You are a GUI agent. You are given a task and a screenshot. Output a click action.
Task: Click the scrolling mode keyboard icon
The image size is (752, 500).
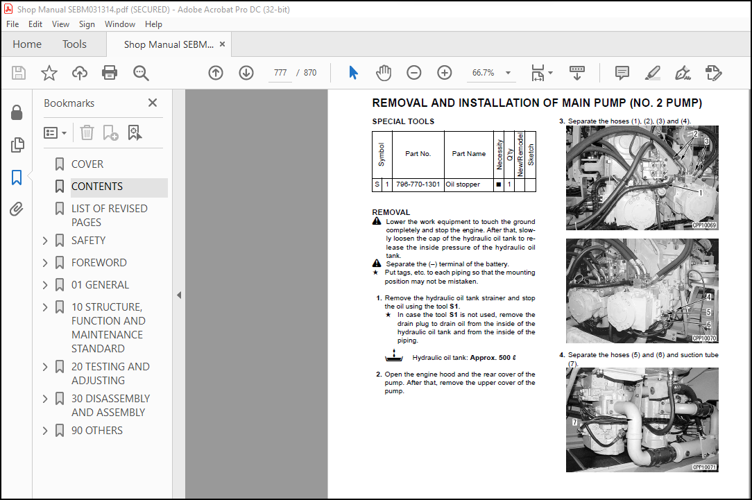coord(577,73)
